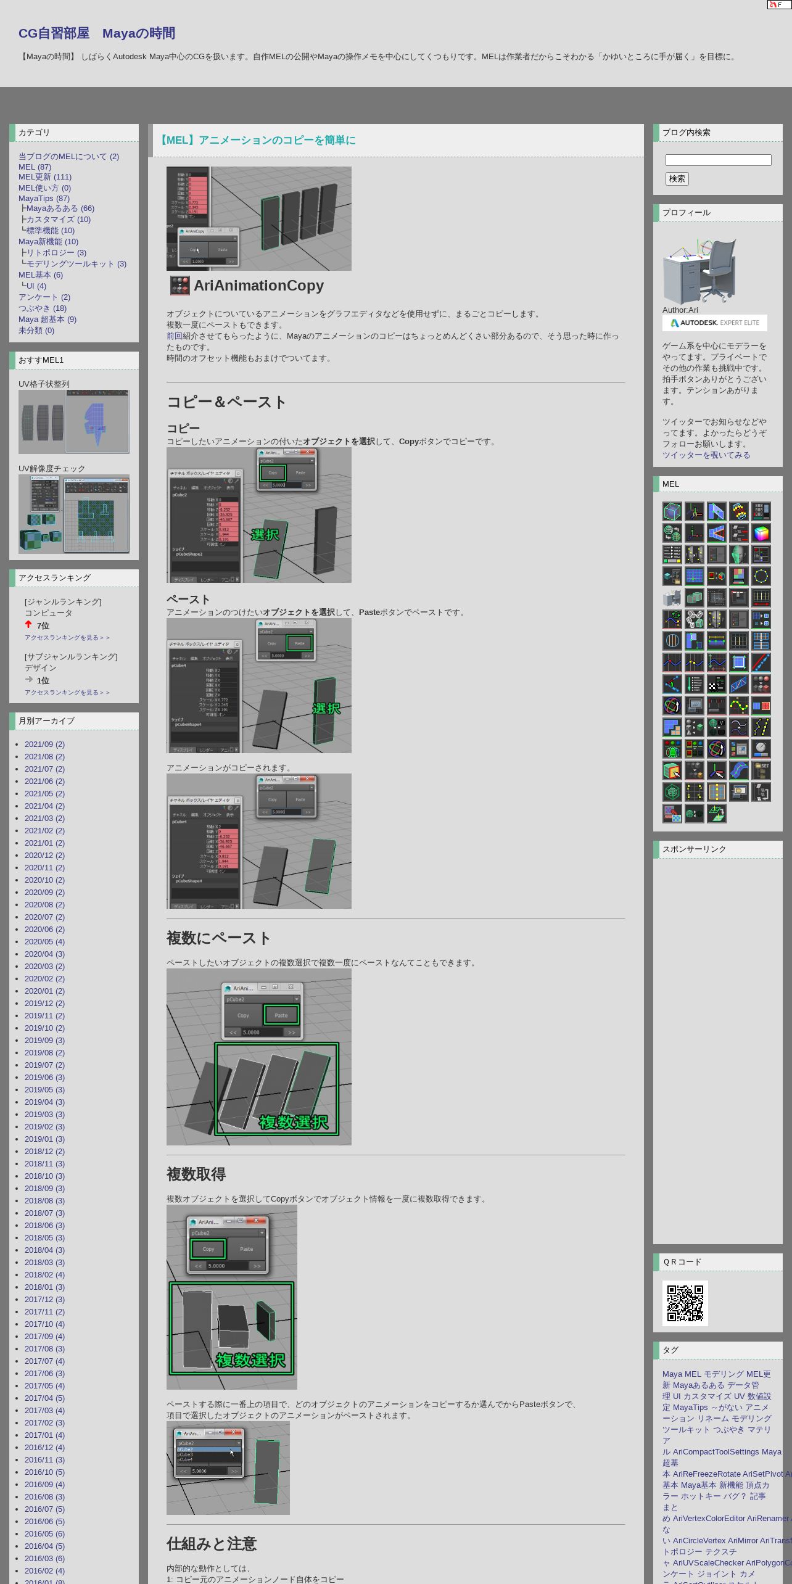Viewport: 792px width, 1584px height.
Task: Click the globe inside wire cube icon
Action: (x=672, y=792)
